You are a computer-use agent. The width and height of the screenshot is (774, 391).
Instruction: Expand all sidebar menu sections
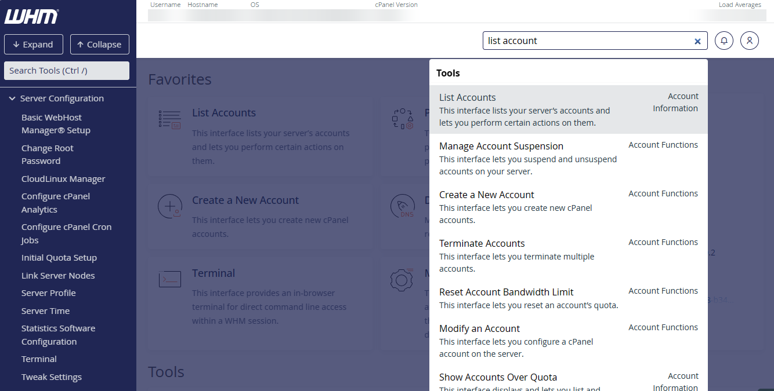tap(33, 45)
